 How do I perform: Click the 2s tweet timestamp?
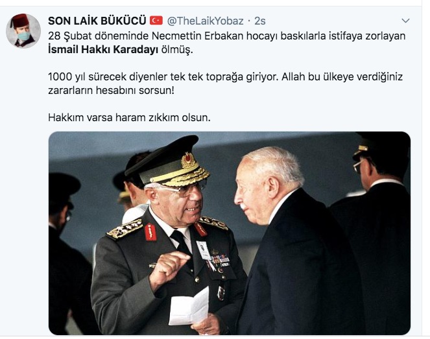coord(260,21)
